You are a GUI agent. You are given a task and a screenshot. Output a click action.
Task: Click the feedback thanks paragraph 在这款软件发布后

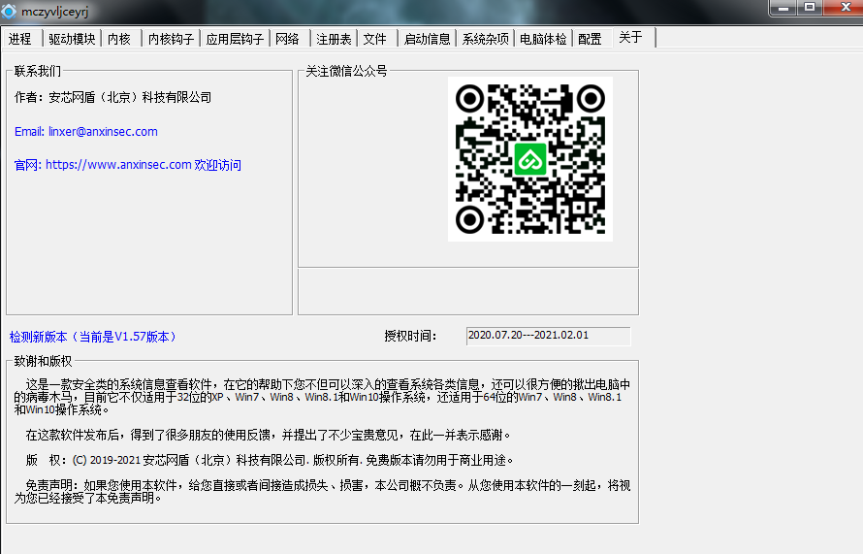coord(268,435)
